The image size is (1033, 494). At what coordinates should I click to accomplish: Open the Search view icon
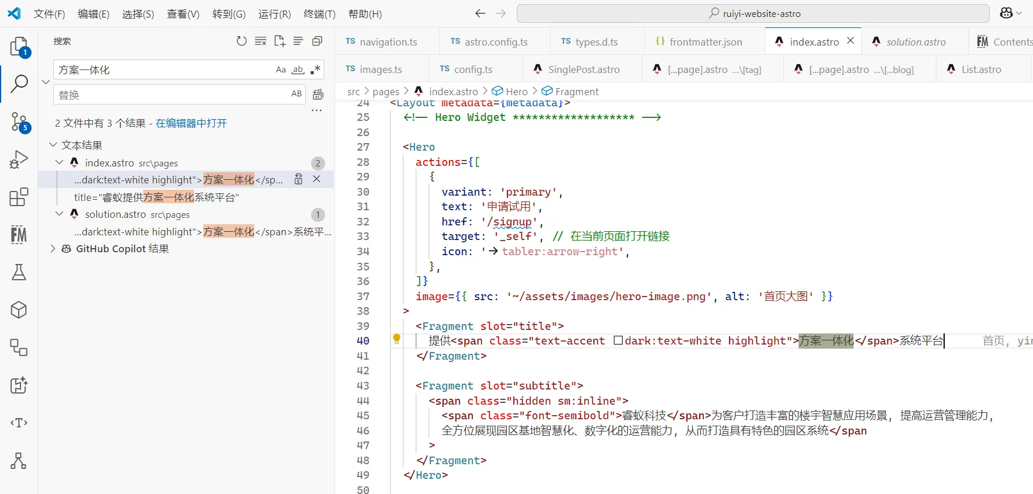[19, 84]
